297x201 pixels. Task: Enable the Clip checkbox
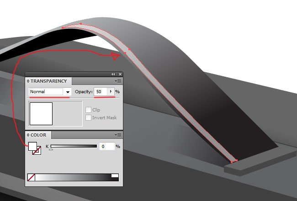pos(88,110)
